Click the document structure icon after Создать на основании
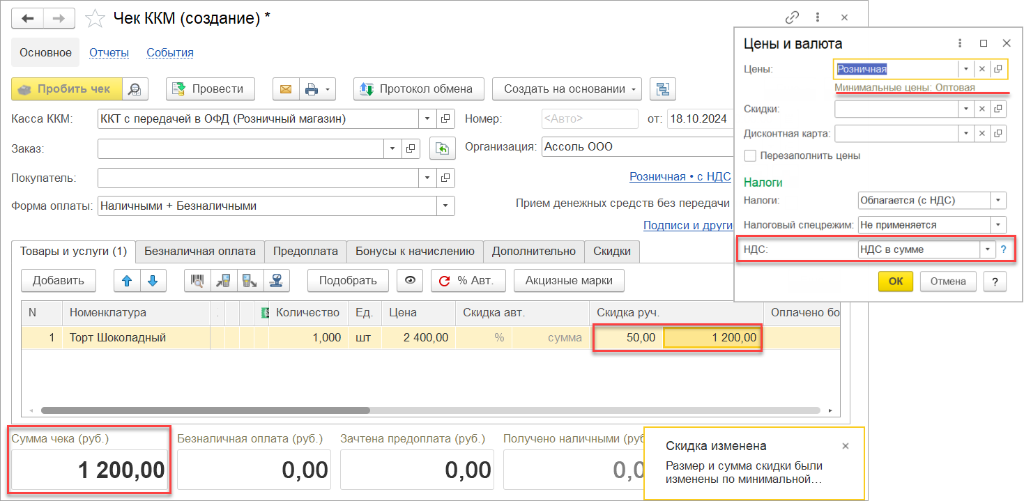 coord(663,89)
